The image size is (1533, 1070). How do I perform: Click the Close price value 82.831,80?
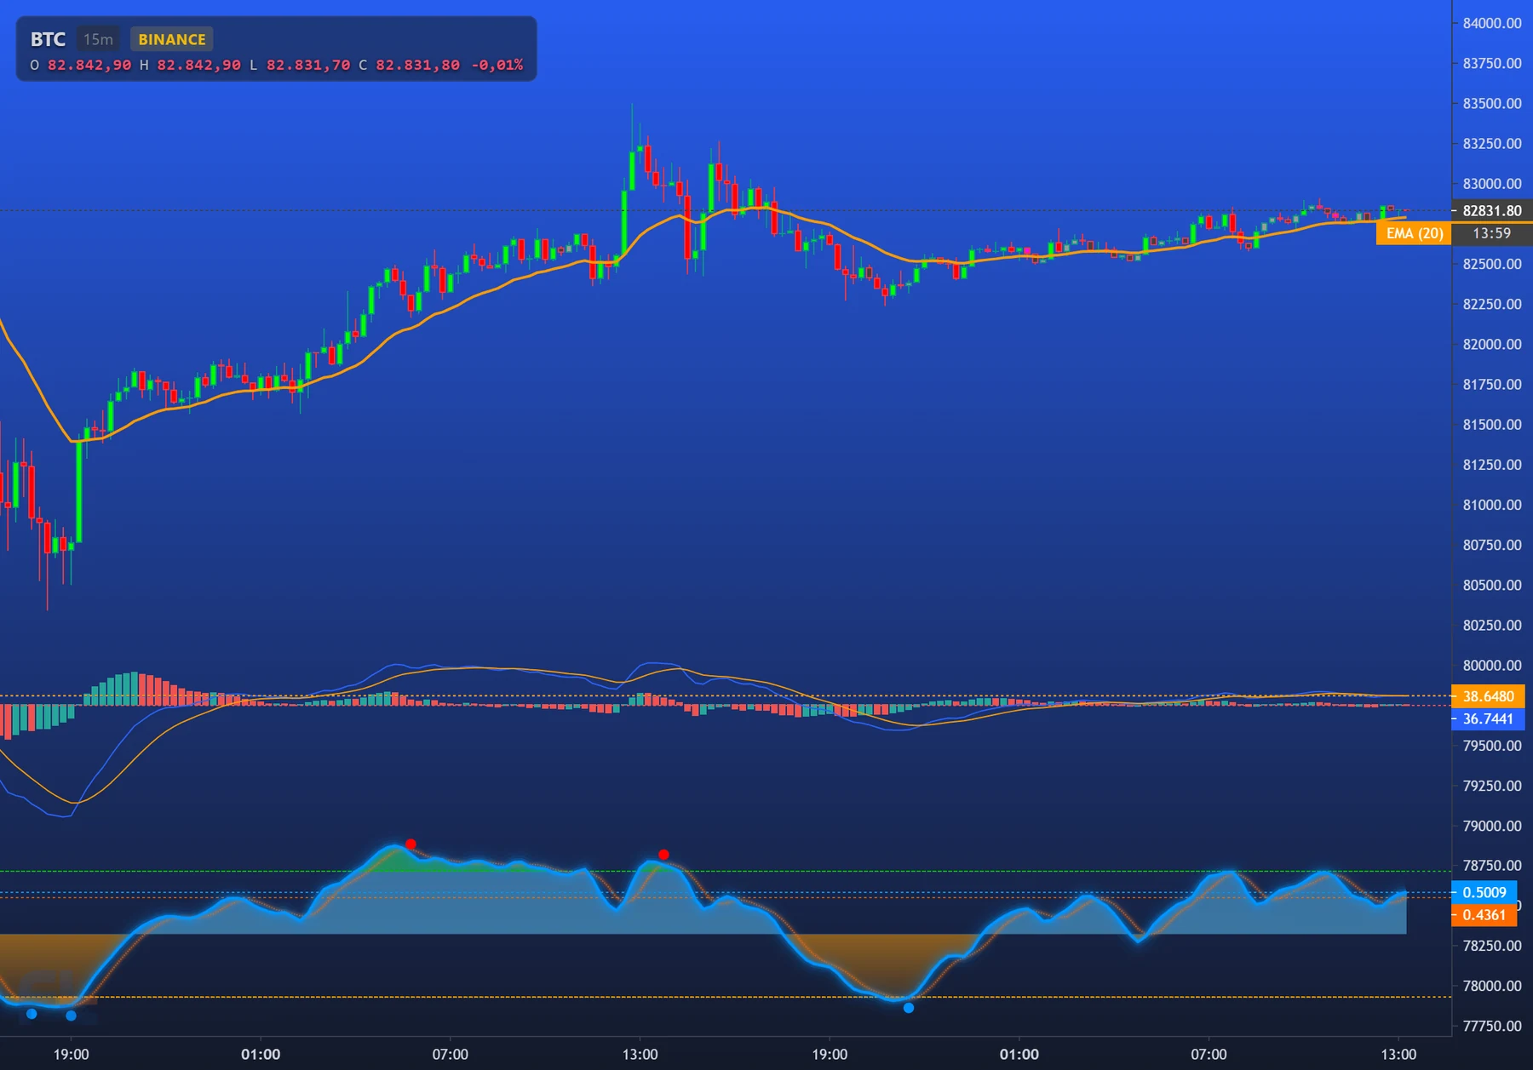(417, 65)
